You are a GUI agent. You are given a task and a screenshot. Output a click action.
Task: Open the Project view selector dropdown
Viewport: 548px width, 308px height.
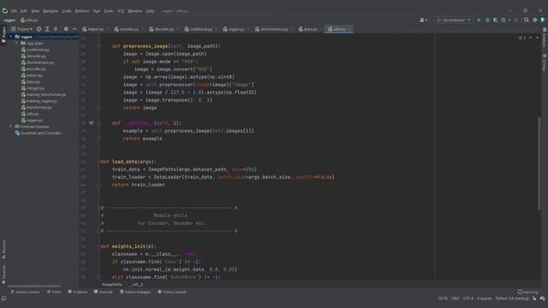coord(21,29)
